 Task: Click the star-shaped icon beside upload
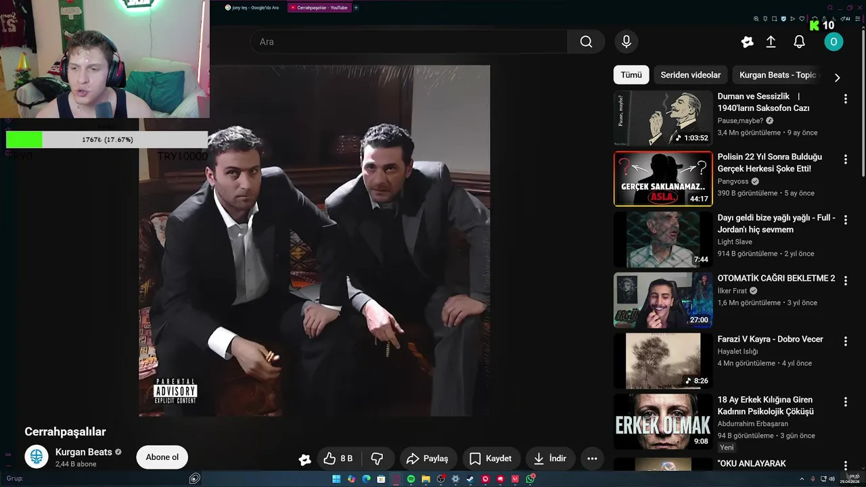(x=747, y=42)
